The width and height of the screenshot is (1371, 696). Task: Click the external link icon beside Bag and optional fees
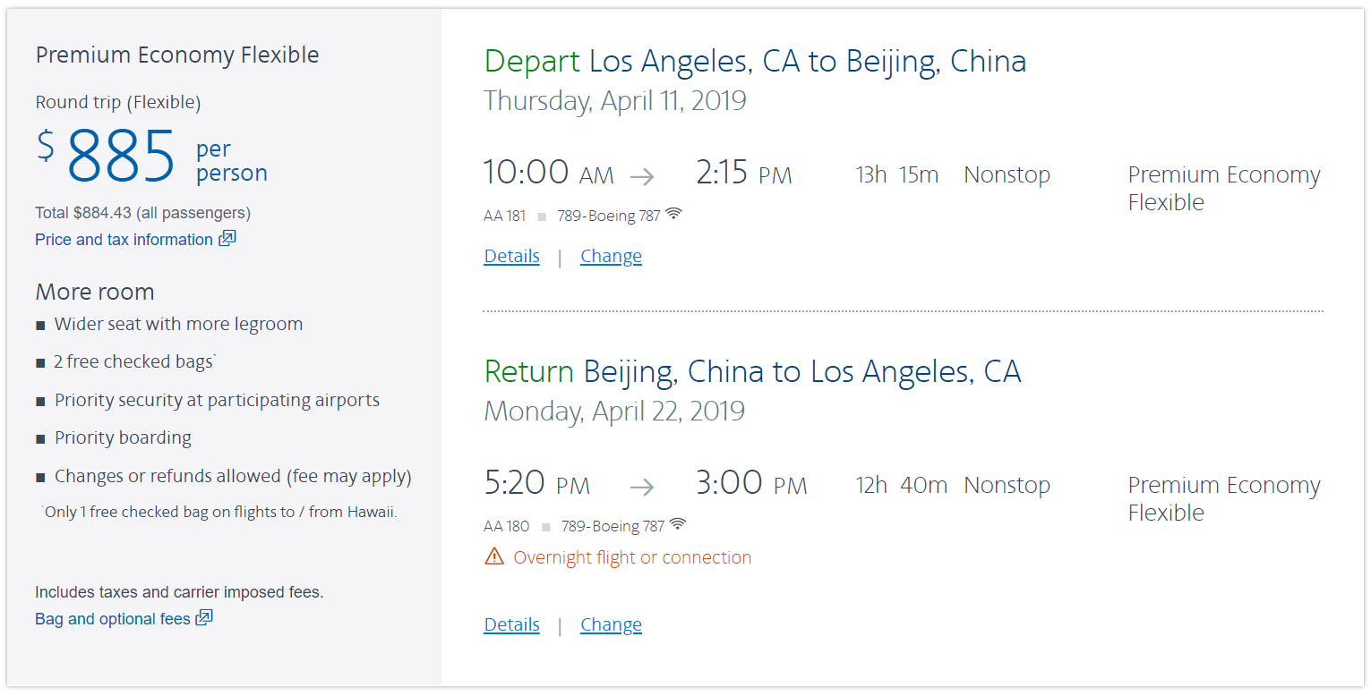205,618
